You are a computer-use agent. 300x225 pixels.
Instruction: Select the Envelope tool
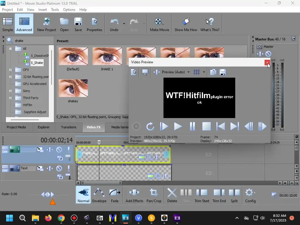99,195
